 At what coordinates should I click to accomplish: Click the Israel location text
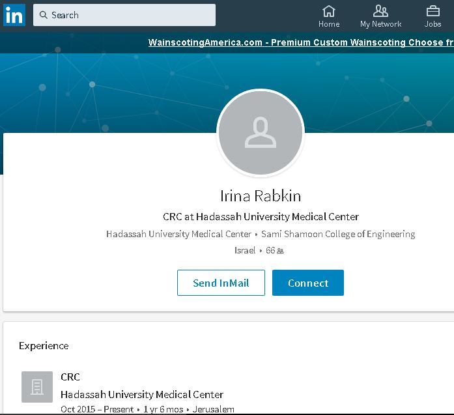(x=245, y=251)
